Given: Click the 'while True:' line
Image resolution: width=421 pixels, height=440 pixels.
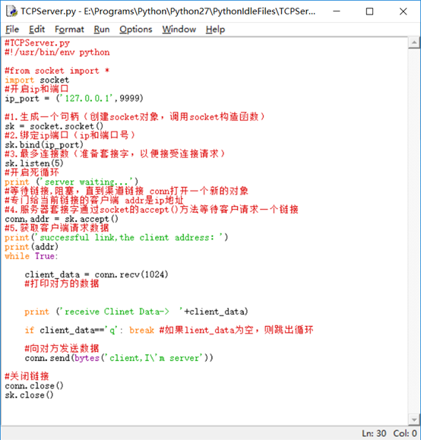Looking at the screenshot, I should point(31,256).
